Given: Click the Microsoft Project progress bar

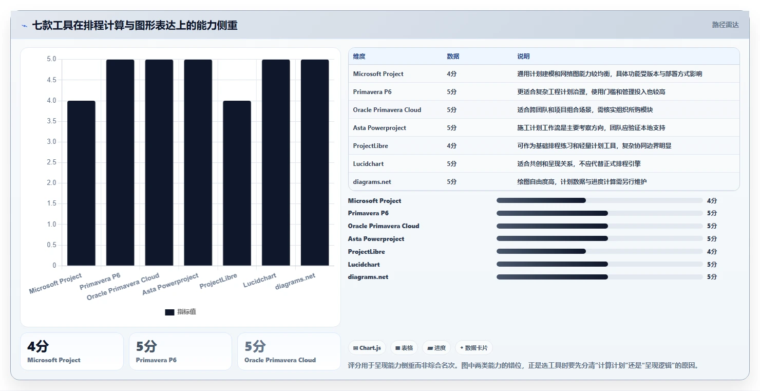Looking at the screenshot, I should pyautogui.click(x=599, y=200).
